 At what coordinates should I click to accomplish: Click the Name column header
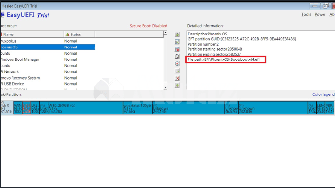pyautogui.click(x=33, y=34)
